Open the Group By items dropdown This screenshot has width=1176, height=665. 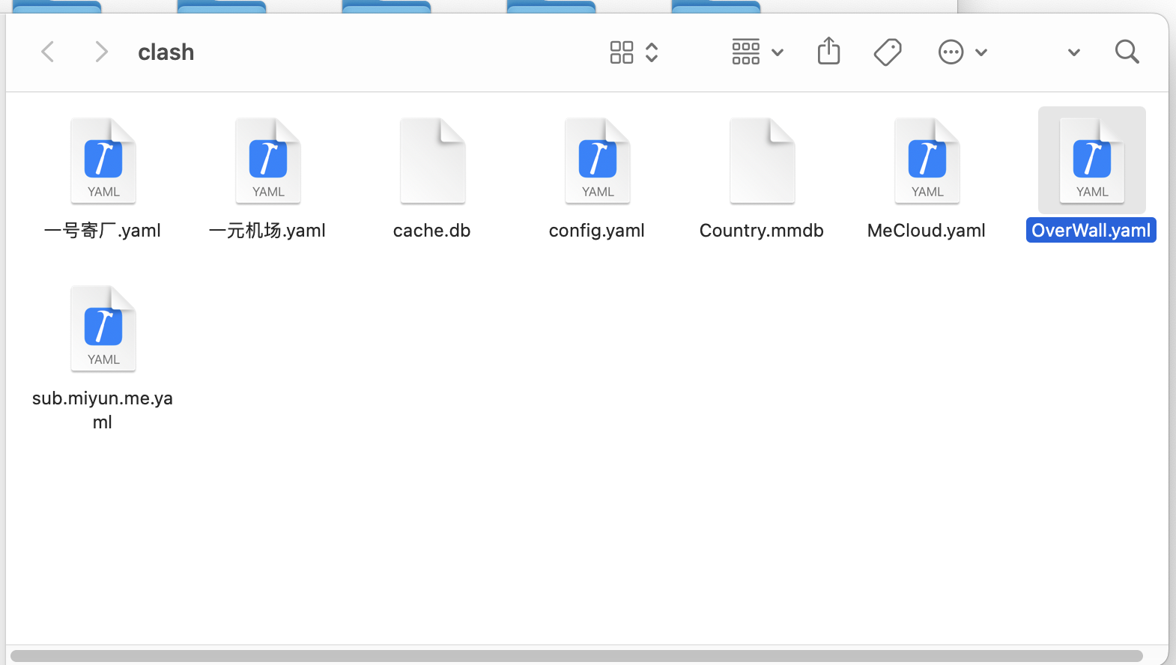(757, 52)
